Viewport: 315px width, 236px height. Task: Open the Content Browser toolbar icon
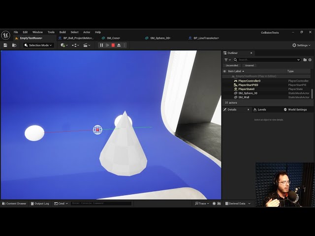14,45
